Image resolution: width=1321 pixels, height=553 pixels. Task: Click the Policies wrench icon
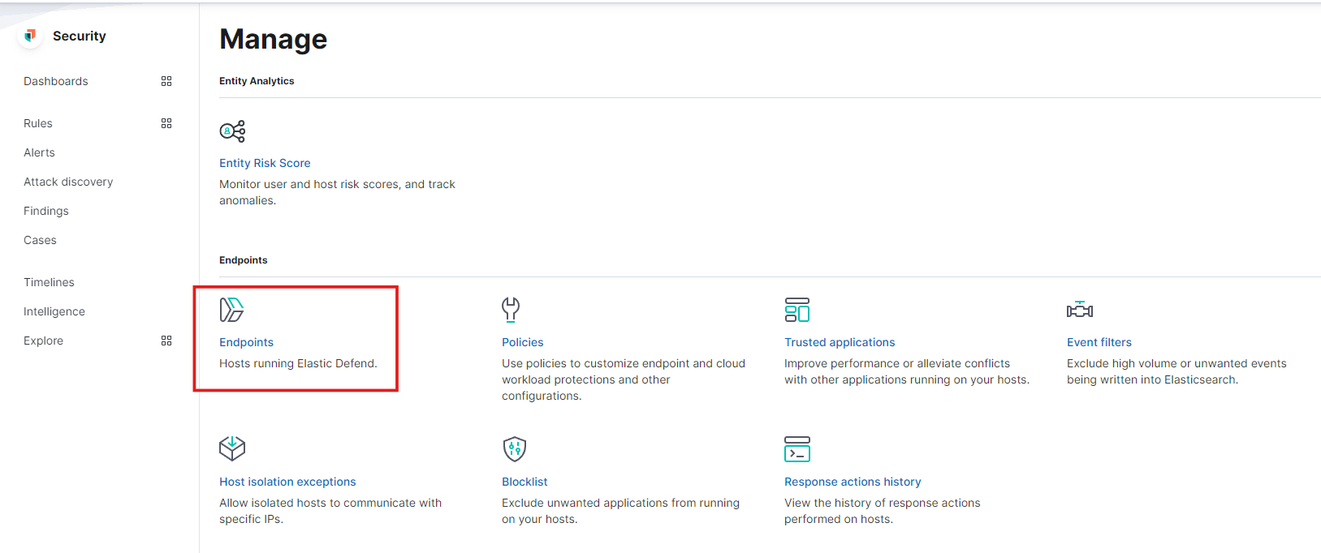[x=511, y=310]
